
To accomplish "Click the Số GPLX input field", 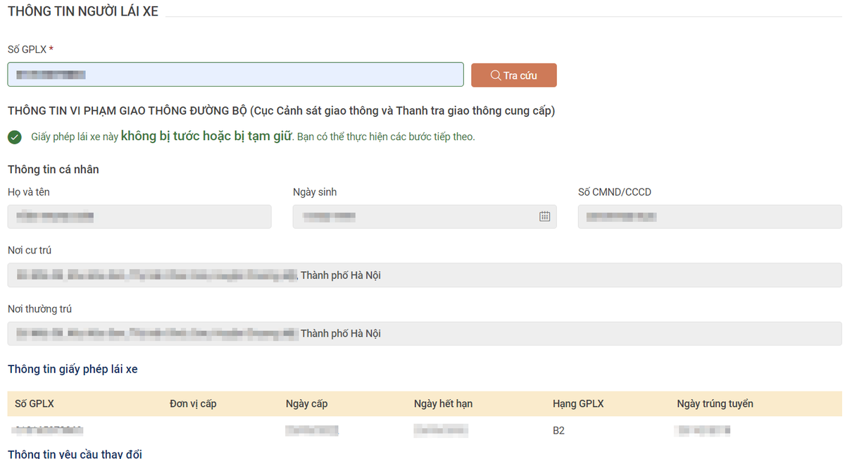I will coord(235,75).
